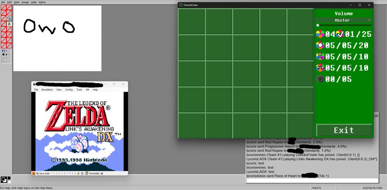
Task: Open Paint's File menu
Action: 3,2
